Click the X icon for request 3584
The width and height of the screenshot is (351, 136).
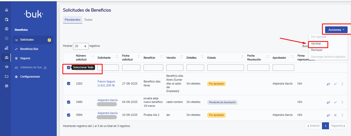coord(335,115)
